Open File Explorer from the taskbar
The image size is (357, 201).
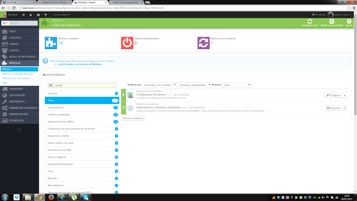[x=28, y=197]
